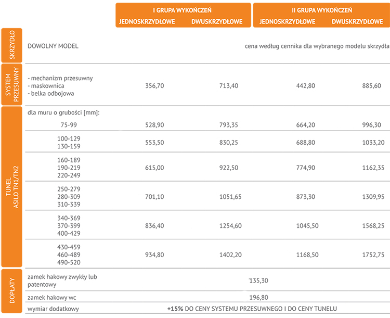The width and height of the screenshot is (390, 318).
Task: Click price 1402,20 for thickest wall
Action: [x=230, y=255]
